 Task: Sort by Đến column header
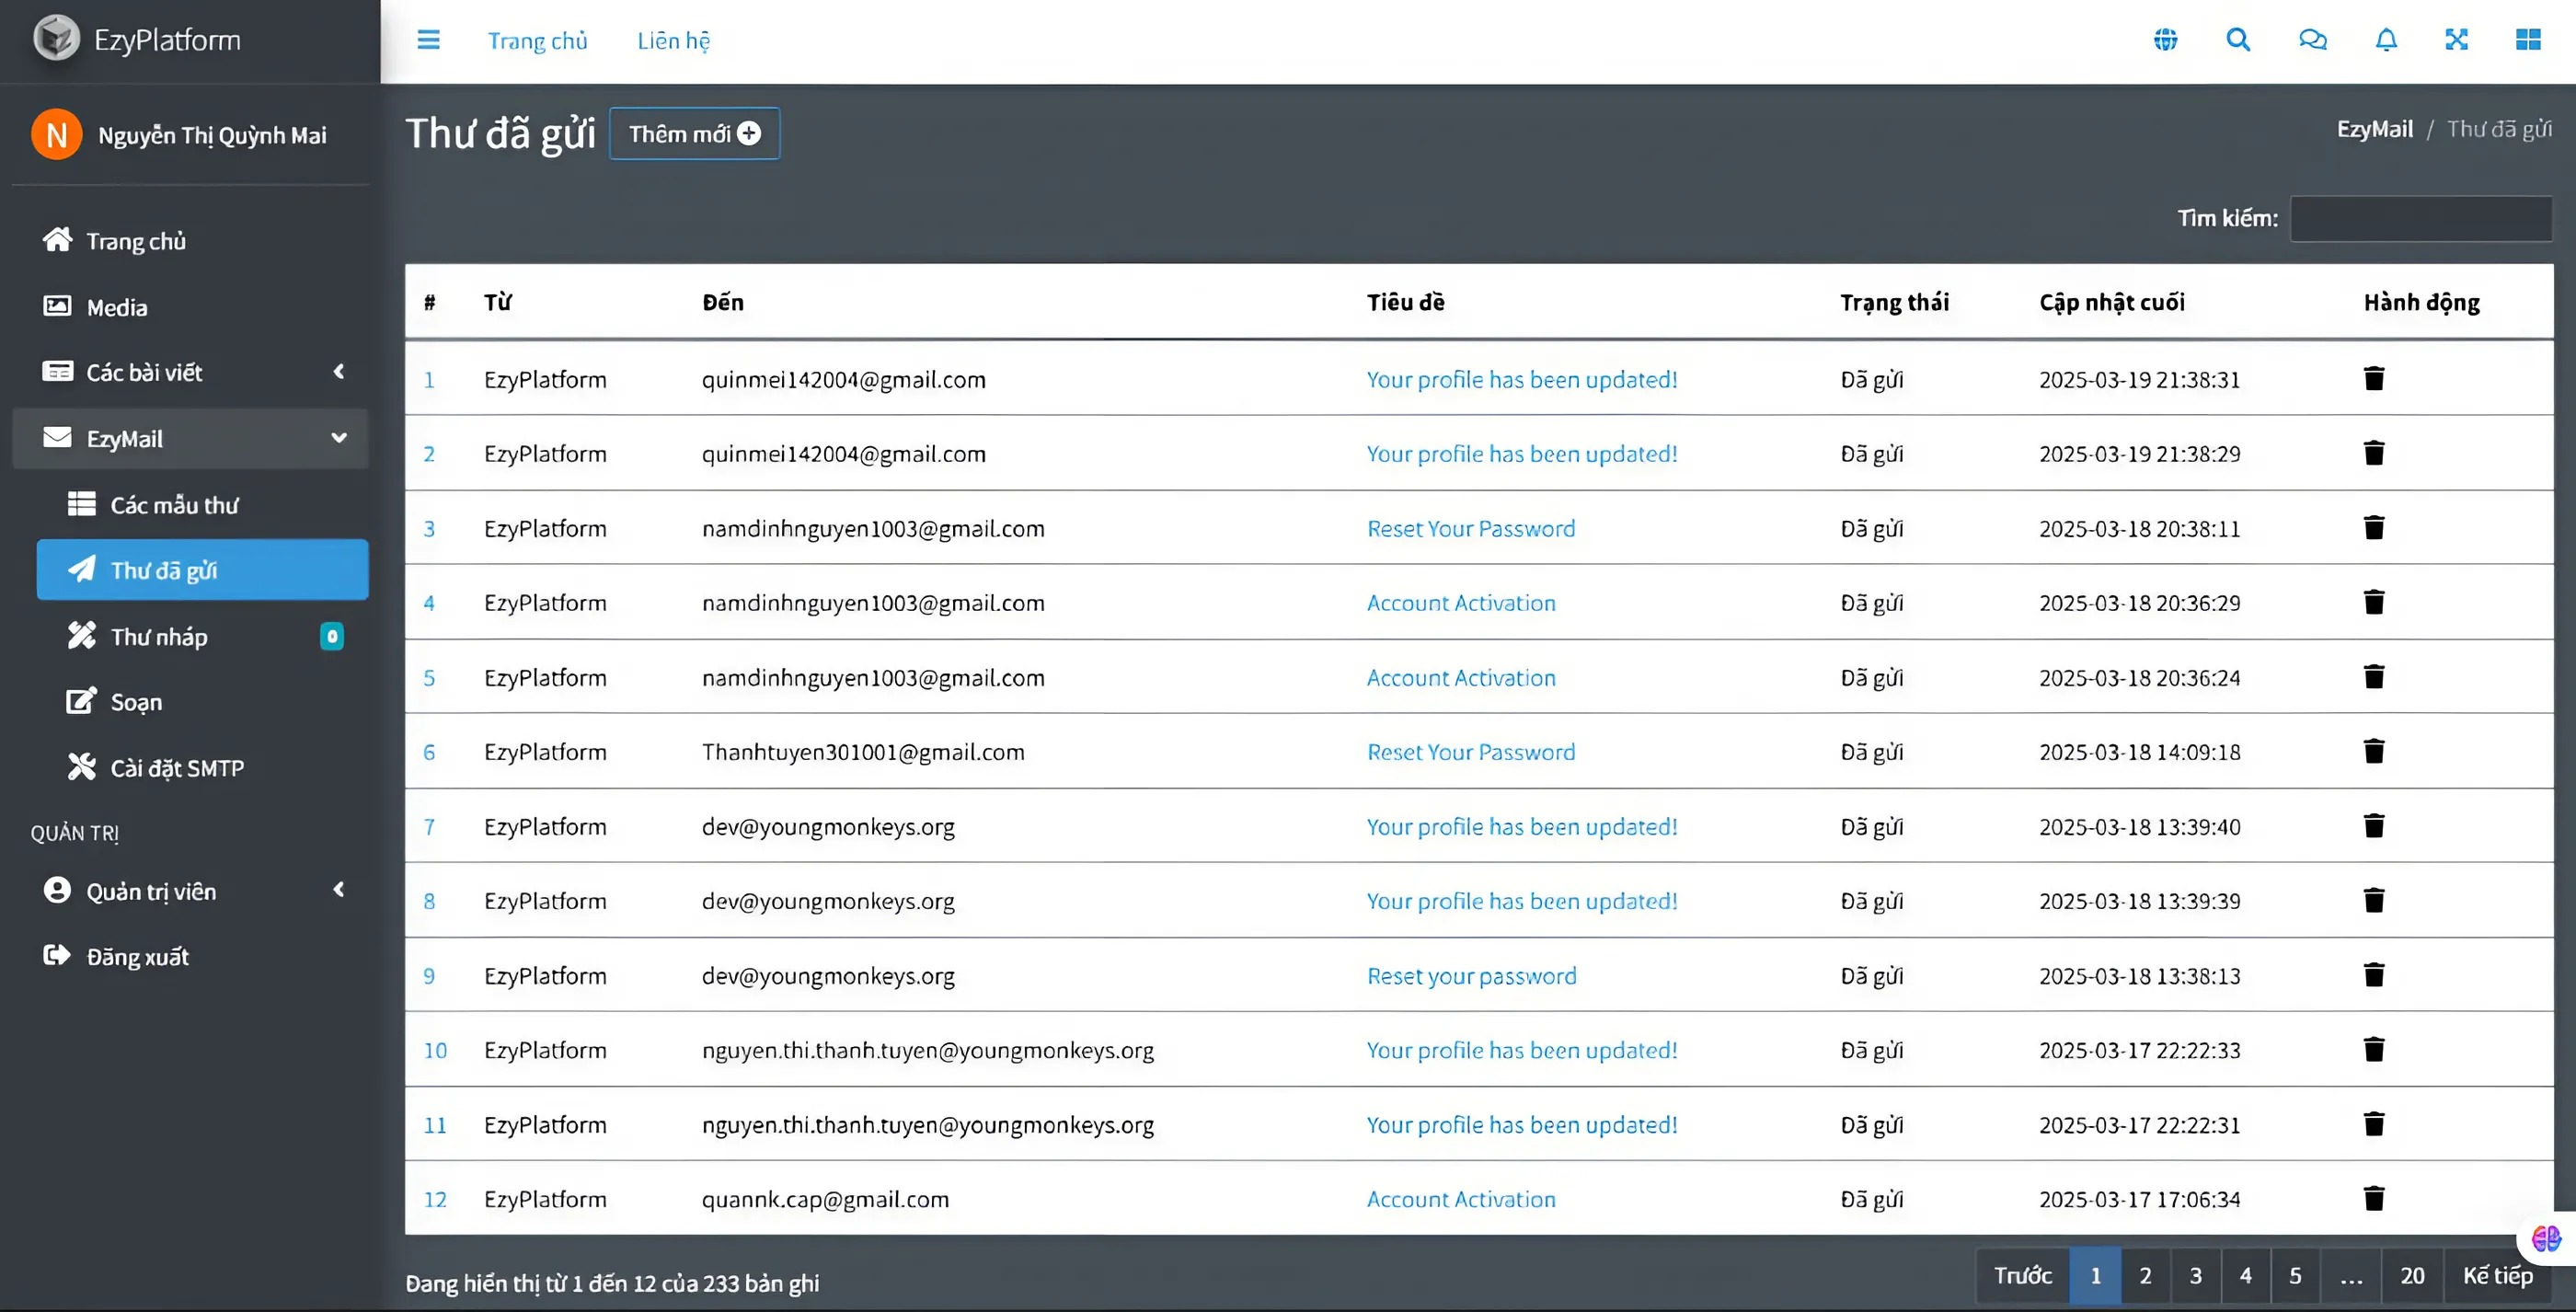click(722, 302)
